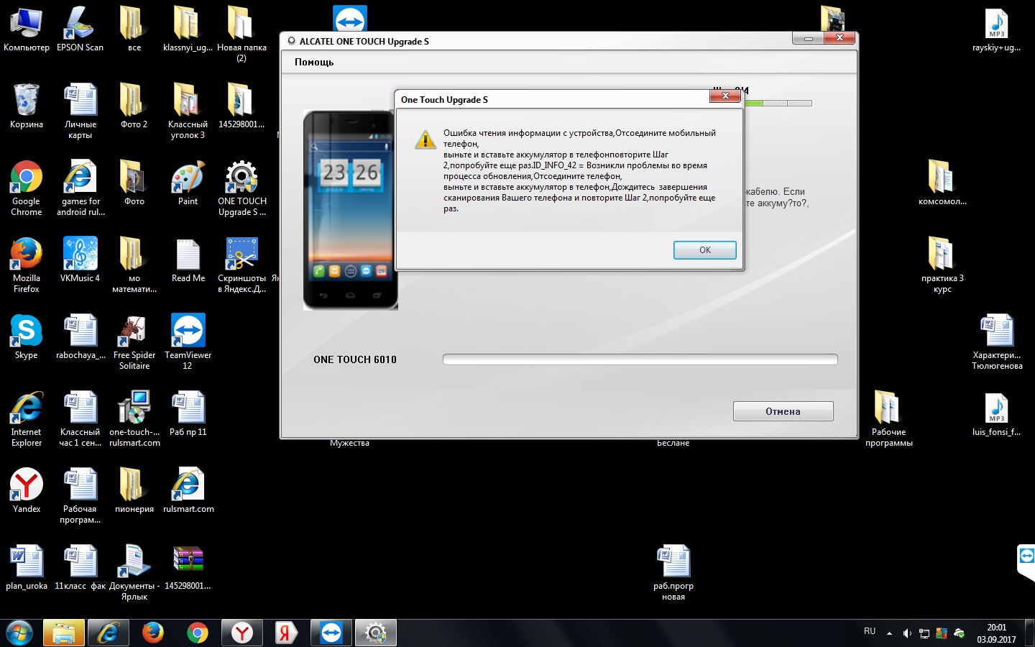Click the volume speaker tray icon
1035x647 pixels.
(x=906, y=633)
